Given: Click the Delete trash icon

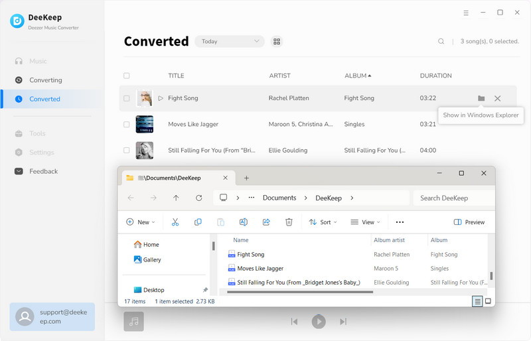Looking at the screenshot, I should pyautogui.click(x=289, y=222).
